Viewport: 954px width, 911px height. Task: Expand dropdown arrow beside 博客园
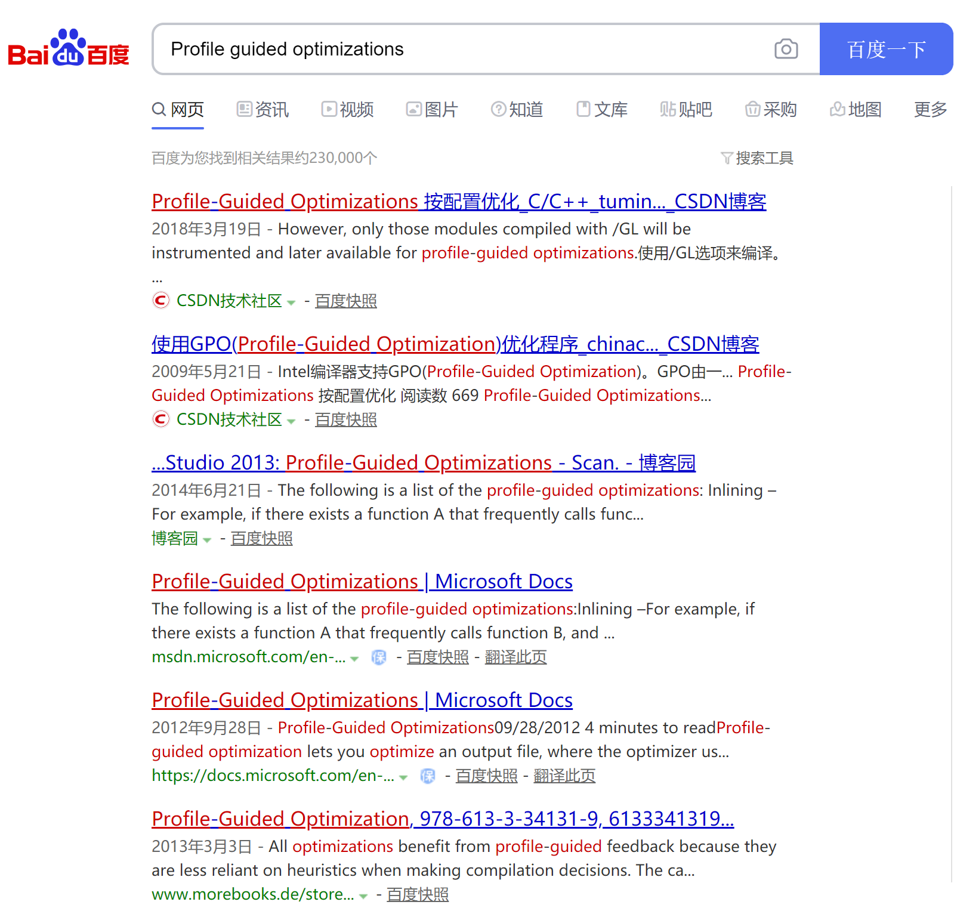click(x=207, y=540)
